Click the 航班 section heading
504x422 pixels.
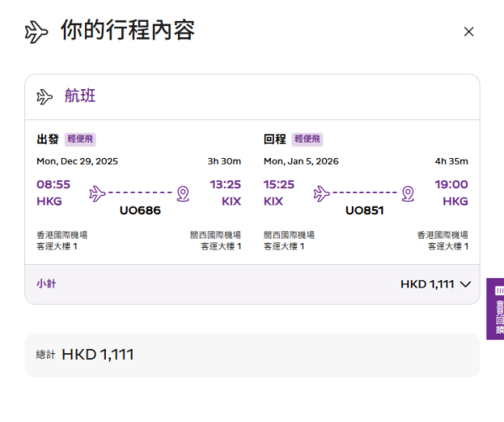pos(80,96)
